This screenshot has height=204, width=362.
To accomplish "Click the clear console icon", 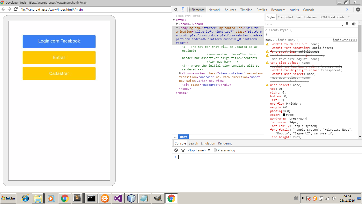I will tap(176, 150).
